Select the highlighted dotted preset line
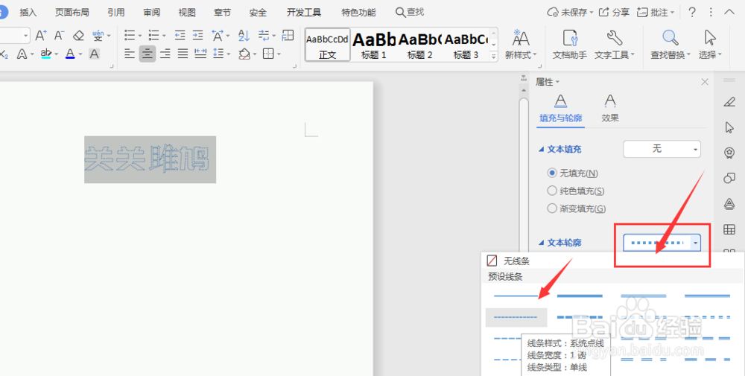 [x=516, y=317]
